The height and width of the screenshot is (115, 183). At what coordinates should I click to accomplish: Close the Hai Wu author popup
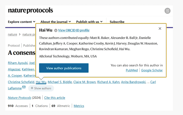160,28
